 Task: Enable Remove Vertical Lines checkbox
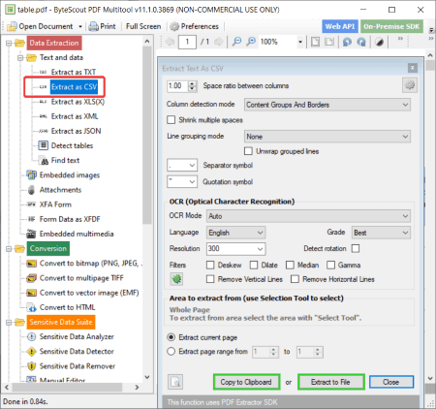click(210, 279)
